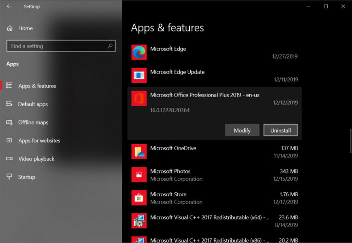Click the 12/27/2019 install date of Edge
Viewport: 352px width, 243px height.
(x=285, y=56)
